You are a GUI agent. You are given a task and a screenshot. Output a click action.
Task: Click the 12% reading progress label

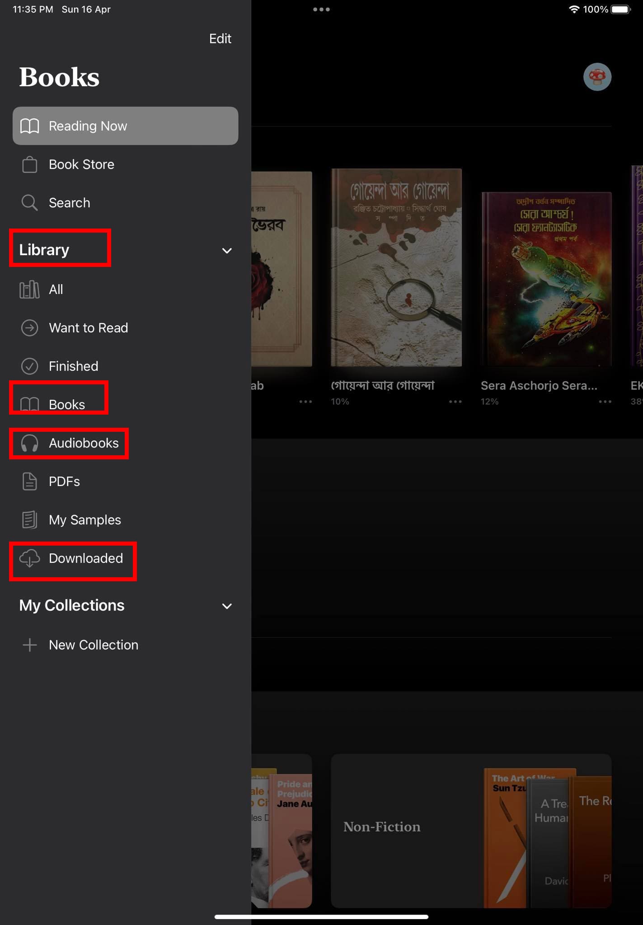pos(490,402)
